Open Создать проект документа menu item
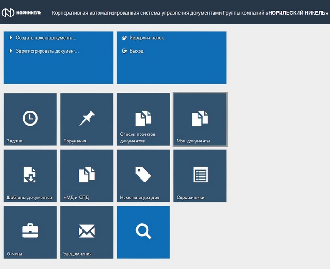Image resolution: width=330 pixels, height=269 pixels. [x=46, y=38]
